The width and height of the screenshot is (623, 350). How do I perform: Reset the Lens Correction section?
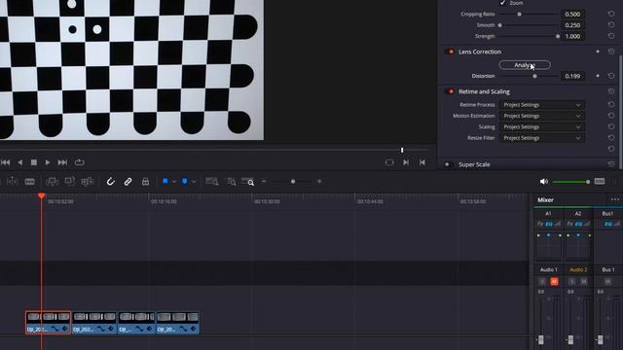[611, 52]
